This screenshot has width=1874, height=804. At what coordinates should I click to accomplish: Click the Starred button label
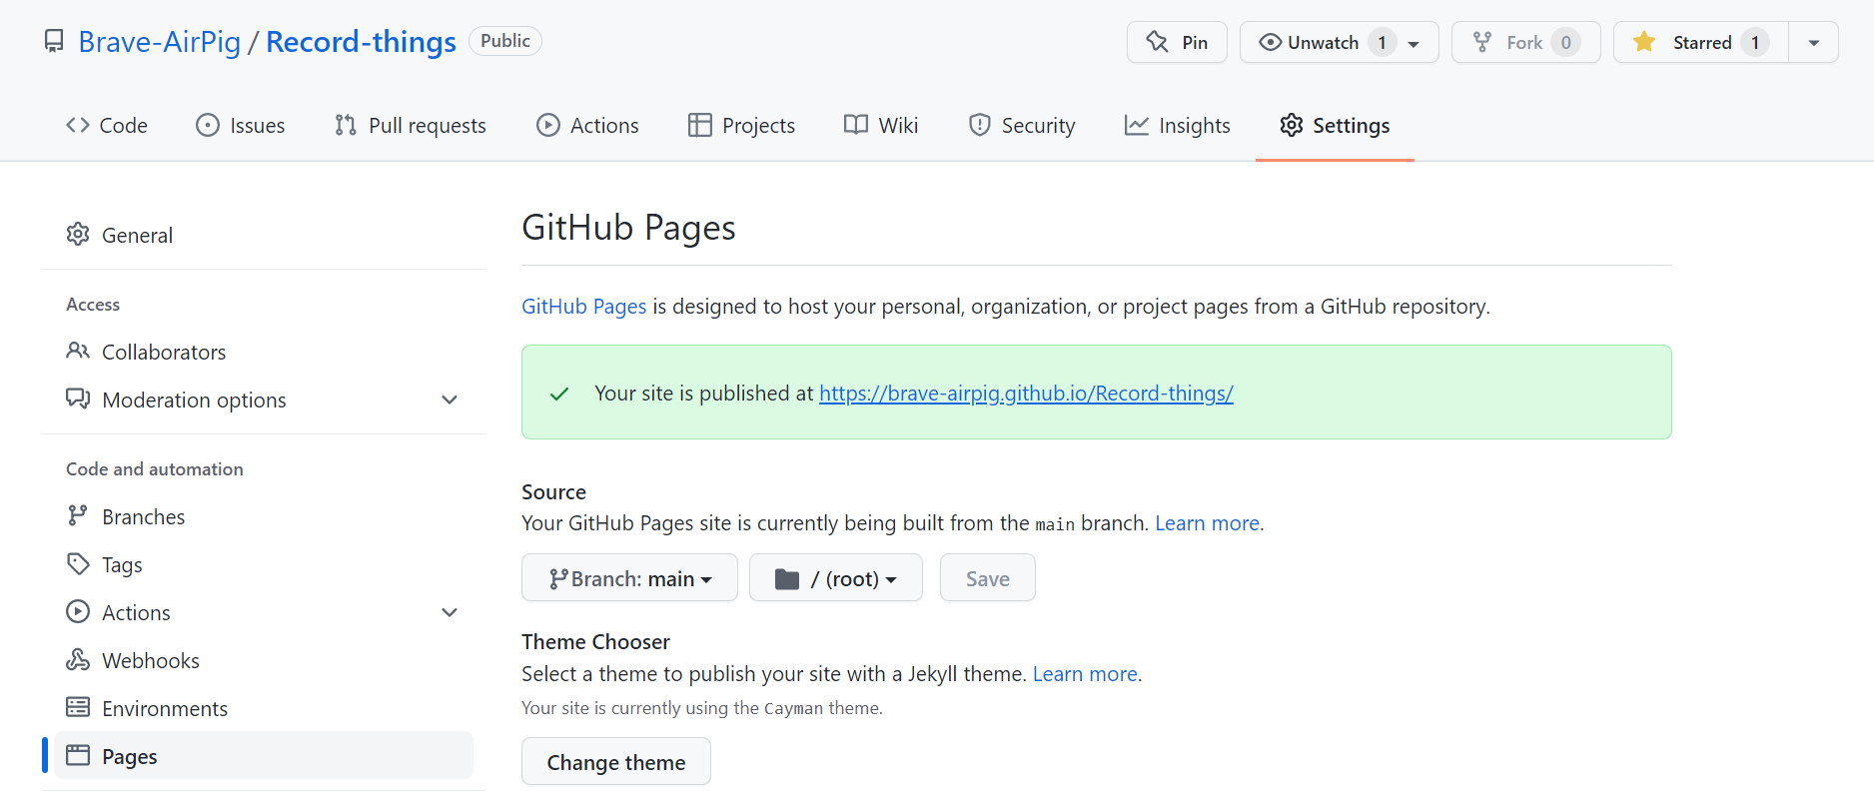pos(1702,43)
